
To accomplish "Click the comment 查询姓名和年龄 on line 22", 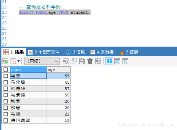I will [43, 7].
